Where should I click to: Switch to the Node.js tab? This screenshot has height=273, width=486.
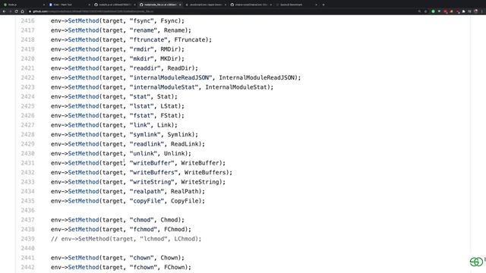pyautogui.click(x=24, y=5)
